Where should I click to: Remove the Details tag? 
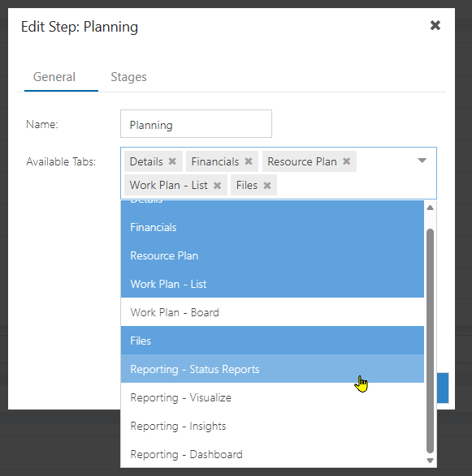point(172,161)
